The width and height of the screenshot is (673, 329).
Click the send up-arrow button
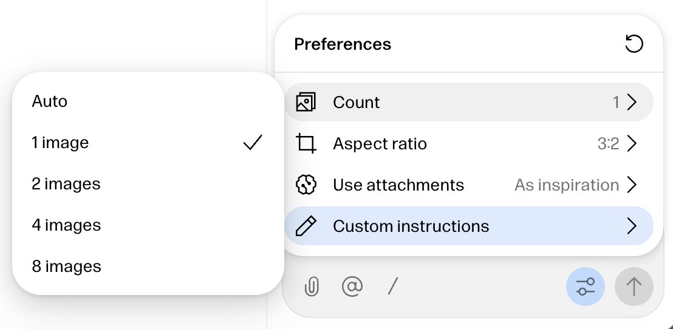point(634,286)
